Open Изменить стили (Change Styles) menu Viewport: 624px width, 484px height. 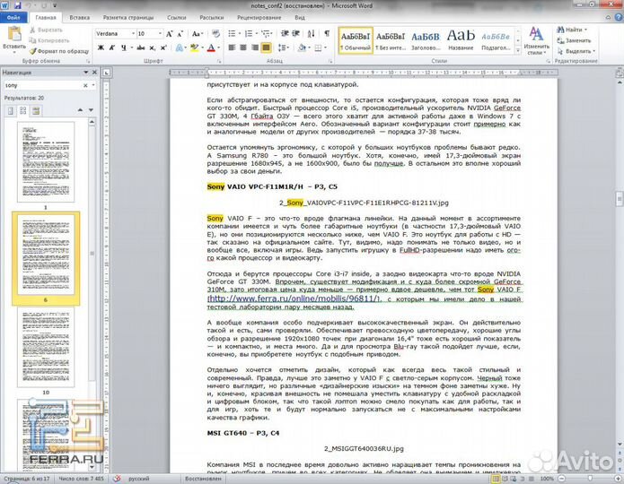click(536, 41)
